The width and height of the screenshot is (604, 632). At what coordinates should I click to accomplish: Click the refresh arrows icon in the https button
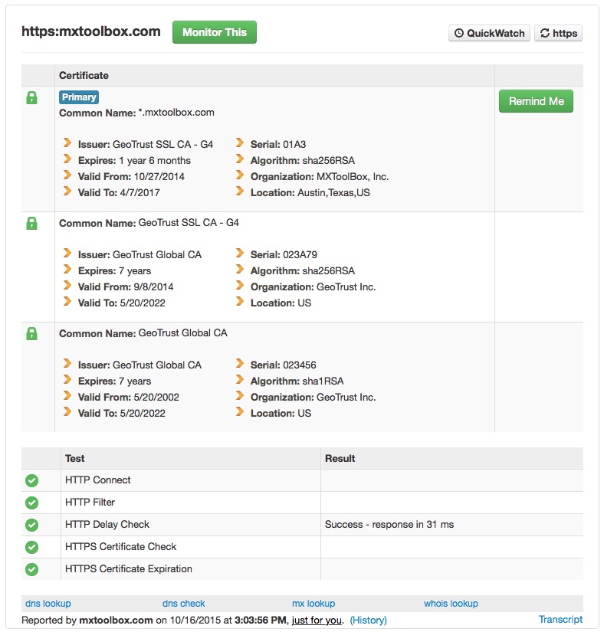[545, 33]
